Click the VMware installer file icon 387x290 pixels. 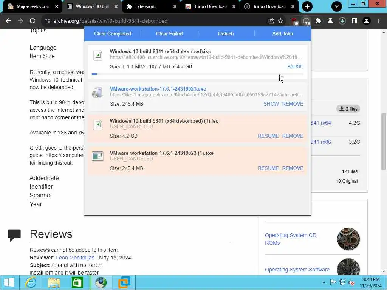pyautogui.click(x=97, y=93)
